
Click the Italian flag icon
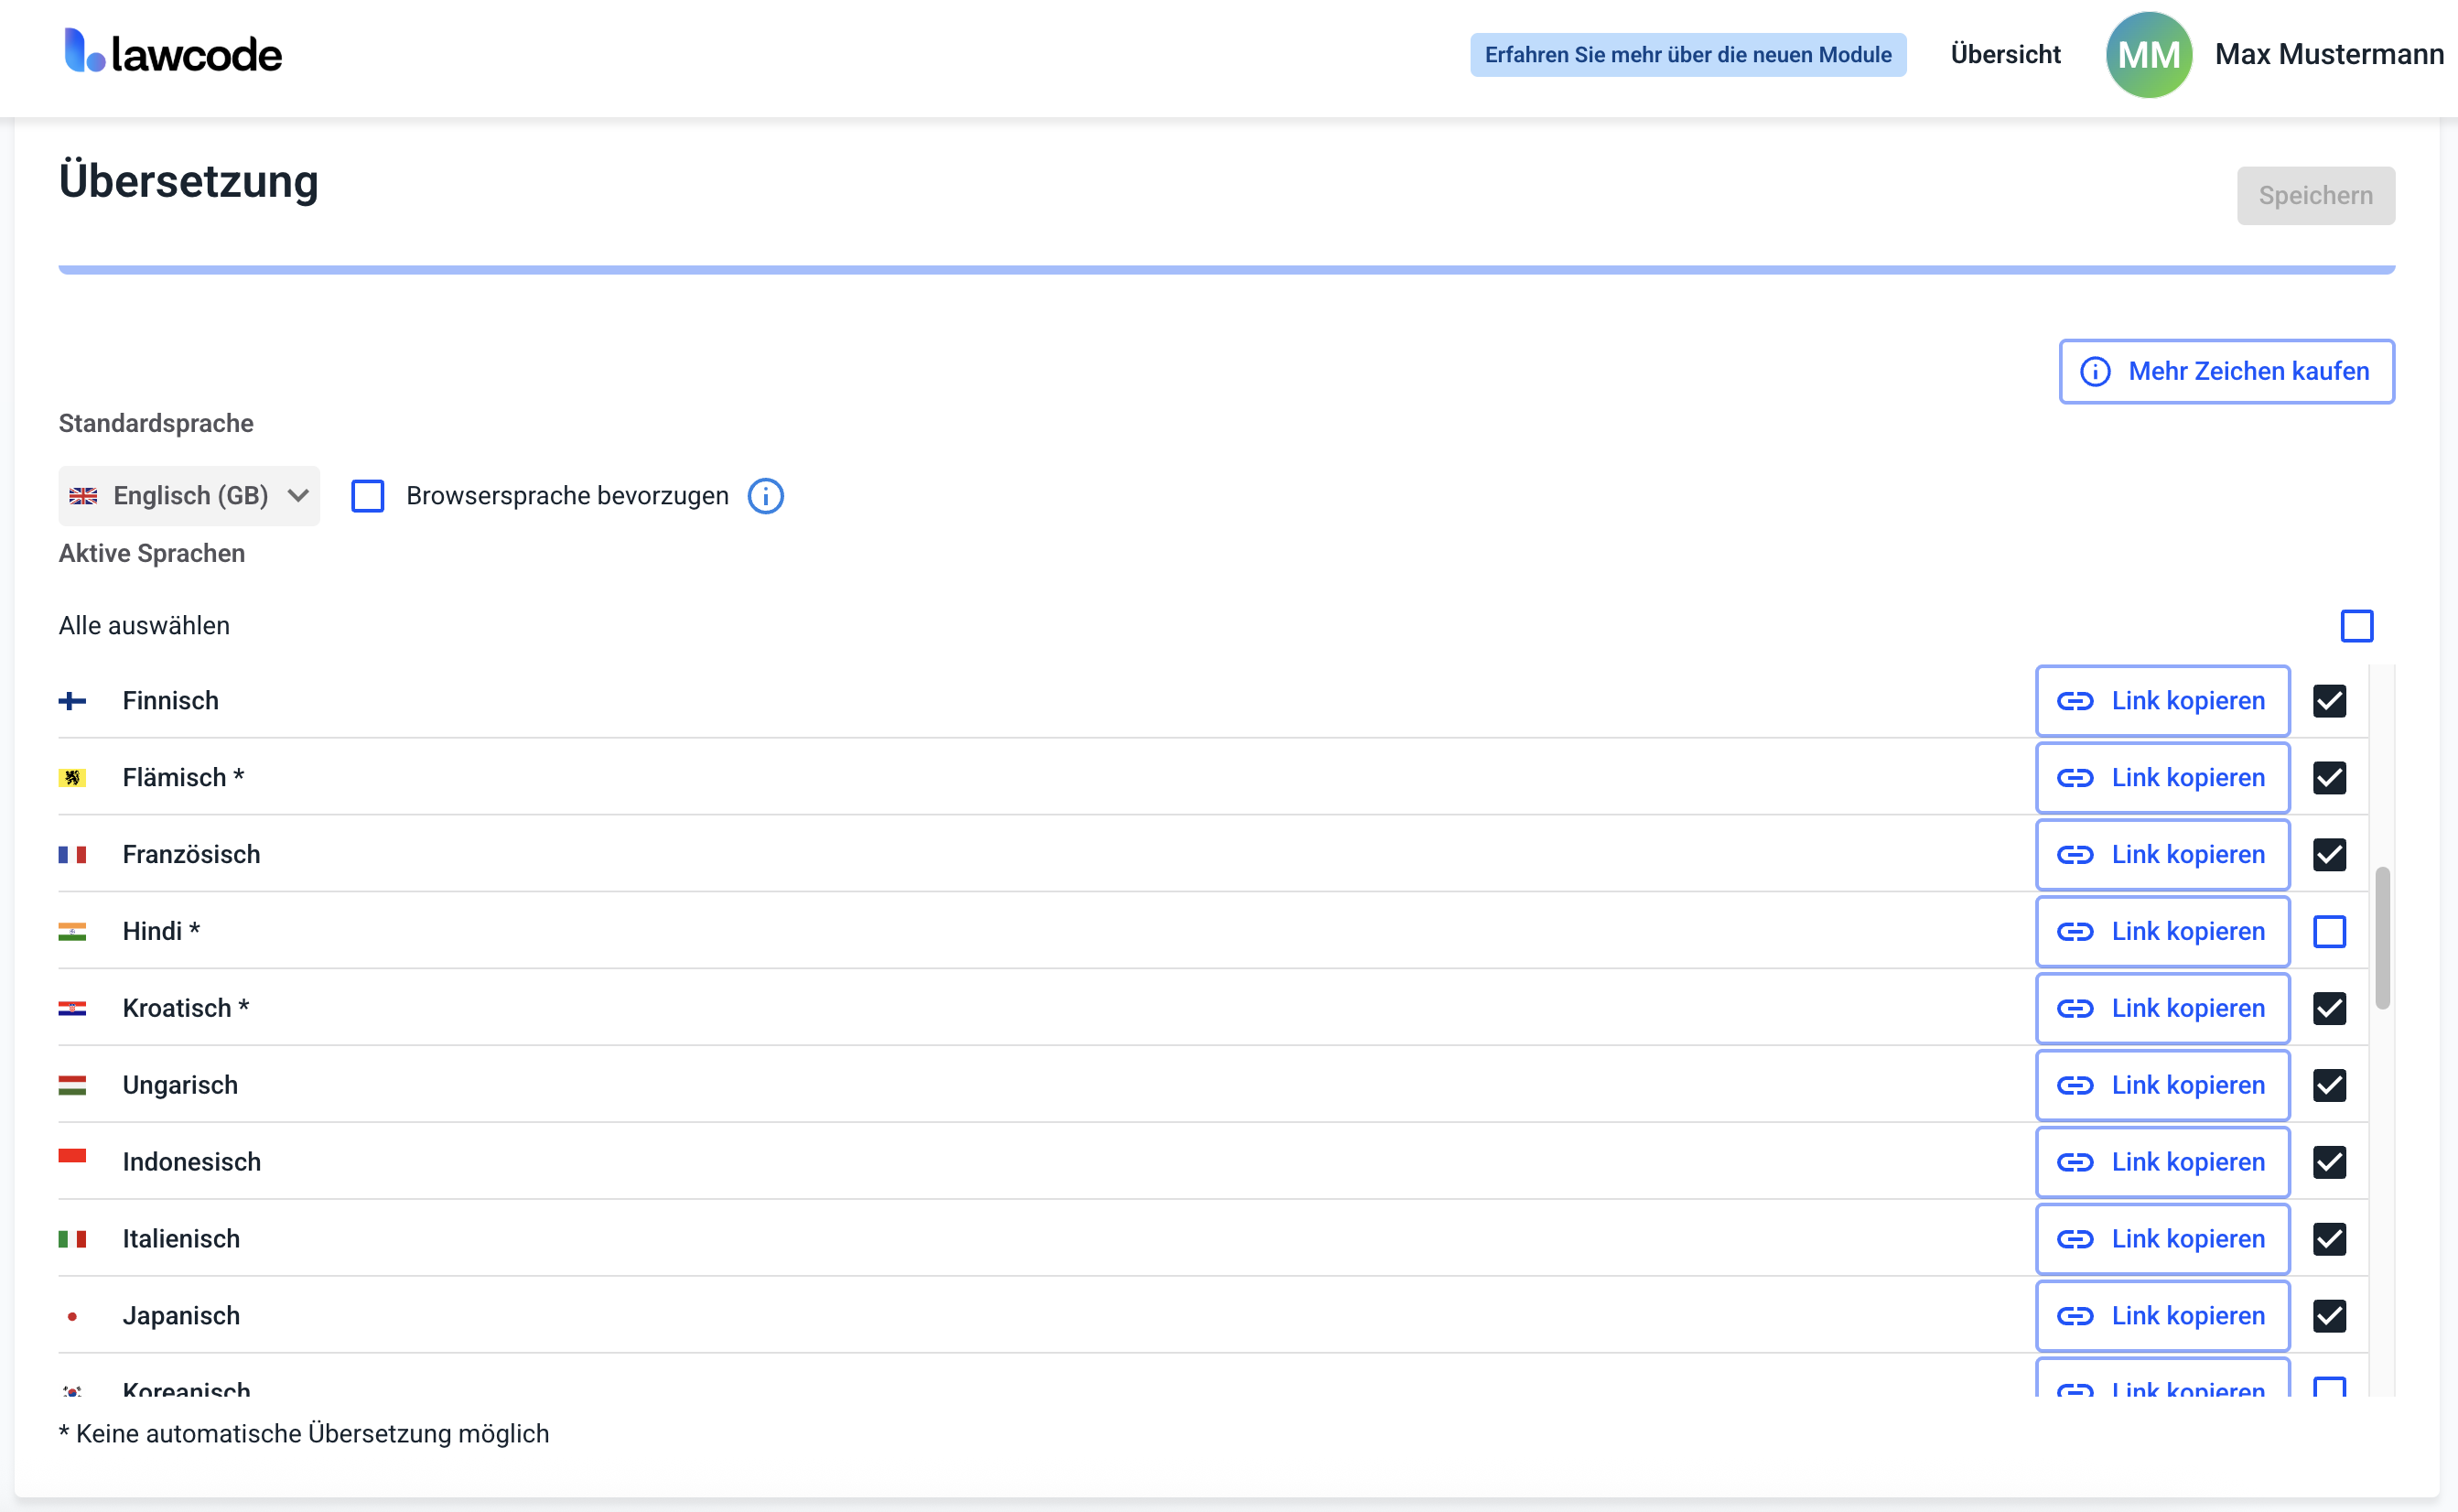pyautogui.click(x=72, y=1239)
